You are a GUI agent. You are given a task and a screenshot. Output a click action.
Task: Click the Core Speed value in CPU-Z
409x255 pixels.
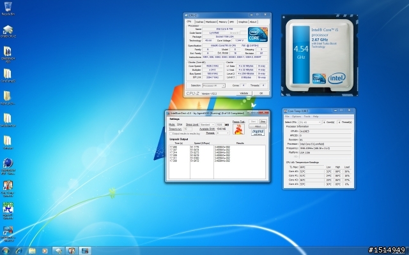pos(212,66)
